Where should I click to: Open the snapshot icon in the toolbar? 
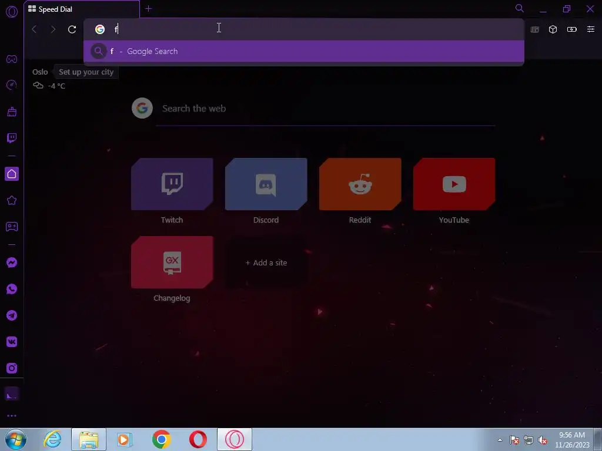pos(534,29)
